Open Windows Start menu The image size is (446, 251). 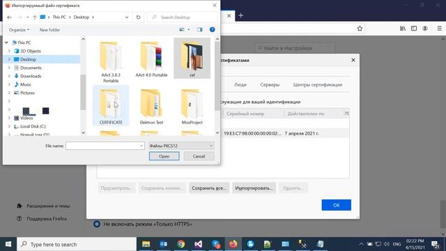[8, 244]
